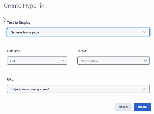This screenshot has height=114, width=154.
Task: Open the Target dropdown showing New window
Action: (x=113, y=61)
